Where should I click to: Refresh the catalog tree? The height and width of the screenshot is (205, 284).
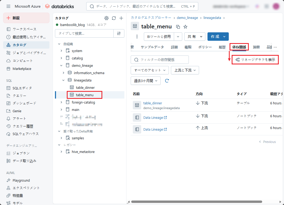coord(114,18)
